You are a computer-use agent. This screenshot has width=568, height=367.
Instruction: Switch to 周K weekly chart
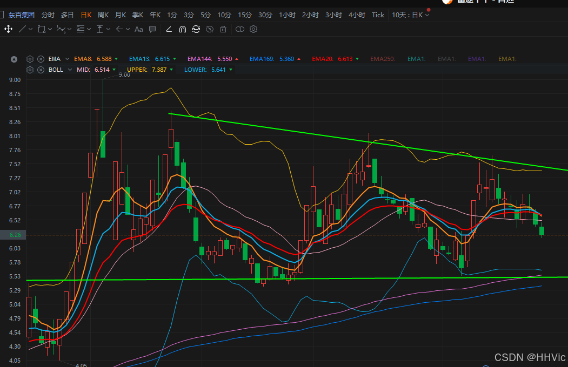pos(103,15)
